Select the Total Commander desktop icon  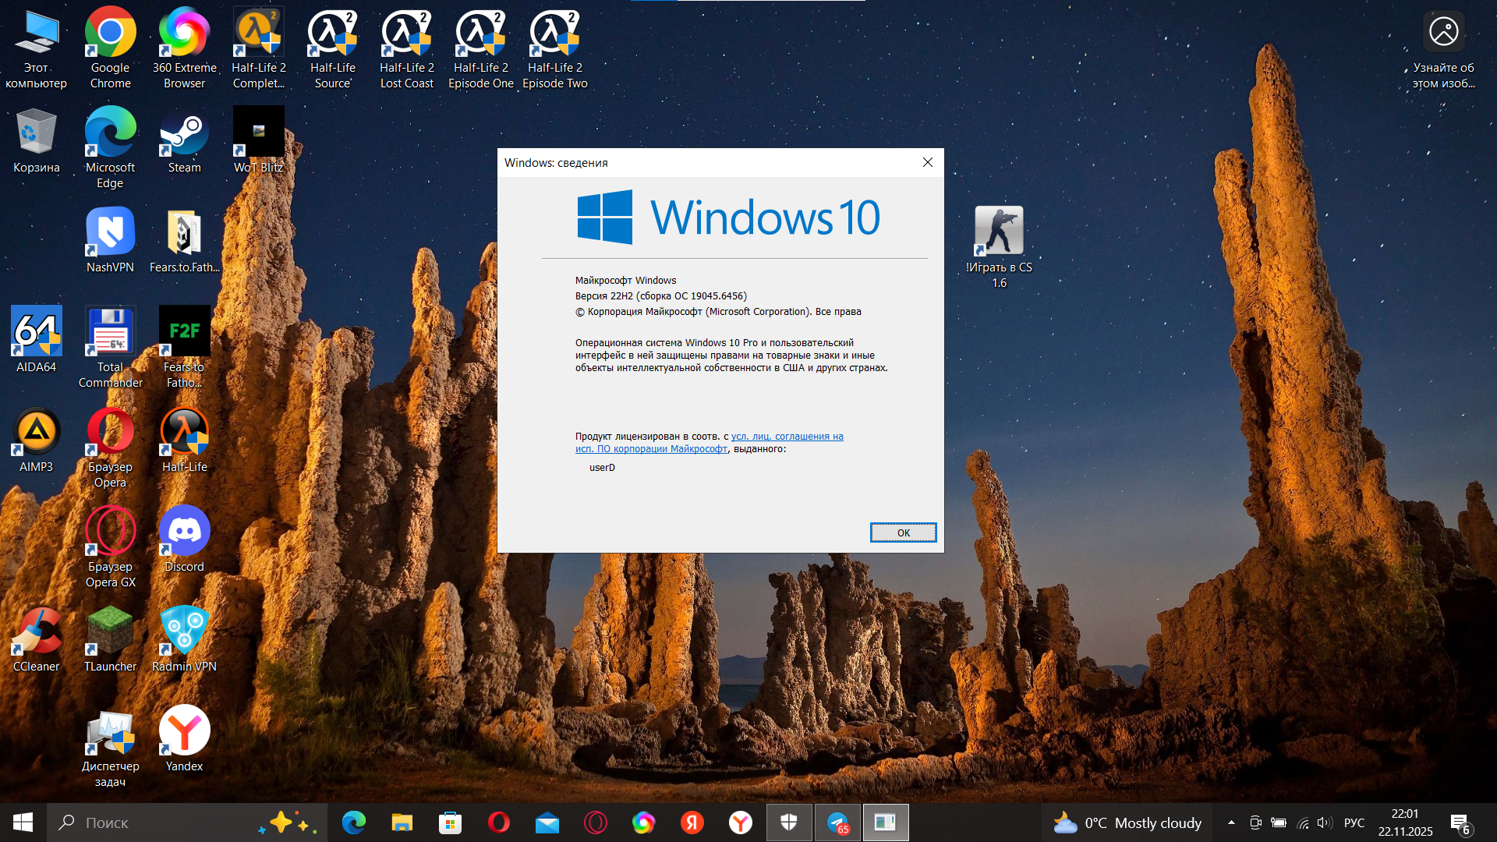[x=110, y=348]
